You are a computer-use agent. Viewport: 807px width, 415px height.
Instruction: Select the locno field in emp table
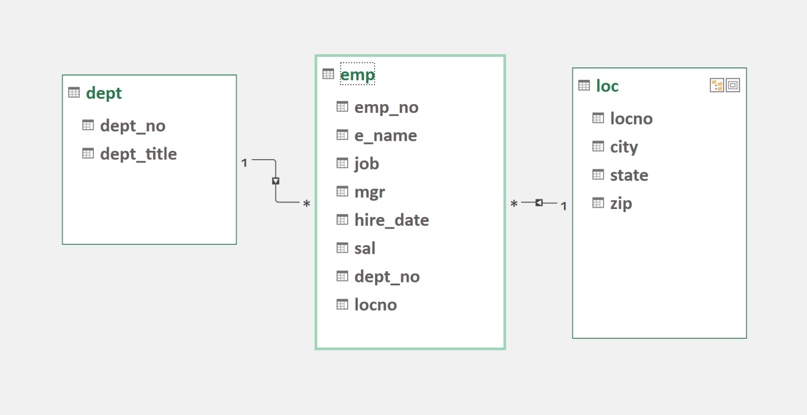tap(375, 304)
